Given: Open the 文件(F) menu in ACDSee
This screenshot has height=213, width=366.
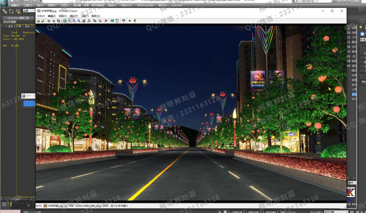Looking at the screenshot, I should click(41, 16).
